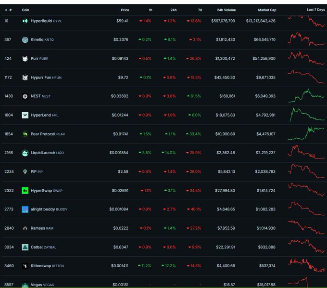Click Hyperliquid market cap $13,213,842,426
Viewport: 327px width, 288px height.
pos(261,21)
